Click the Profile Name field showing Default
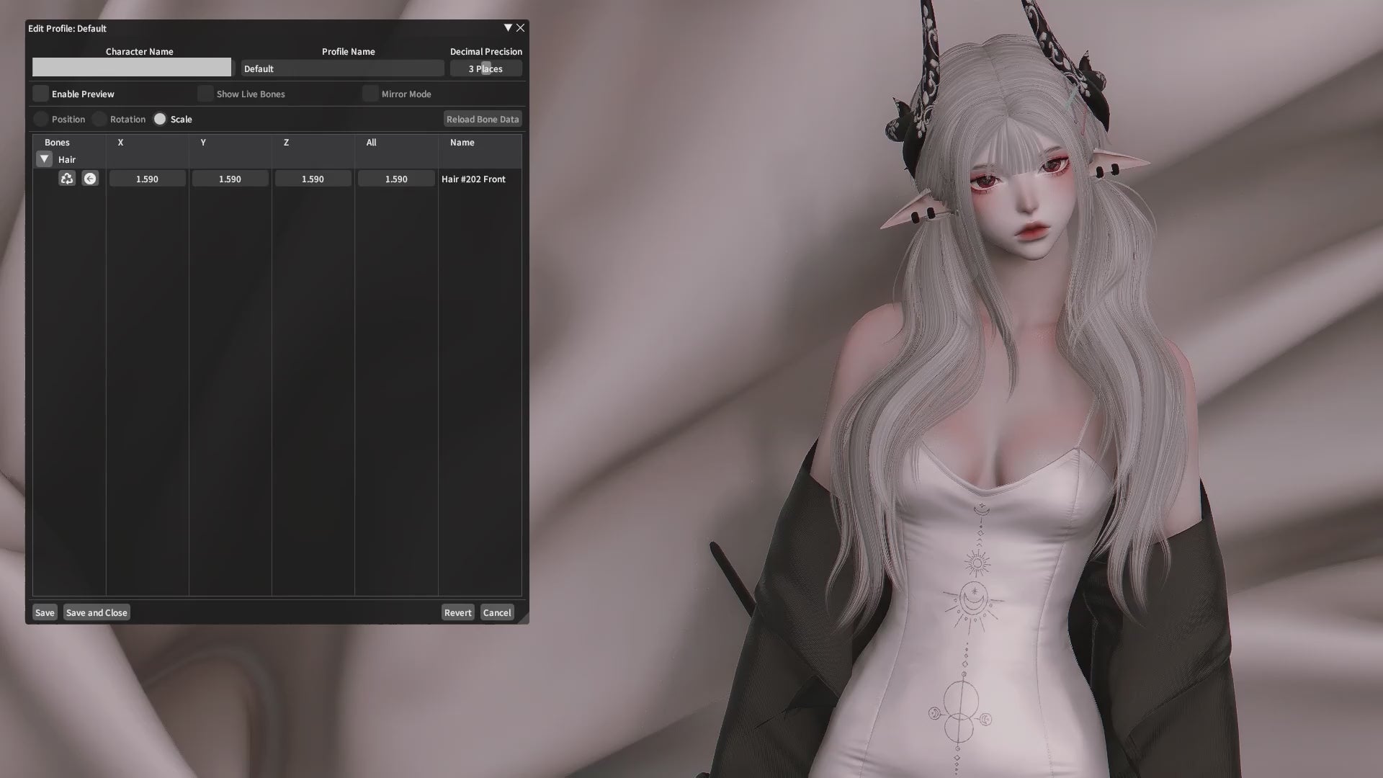1383x778 pixels. pos(342,68)
